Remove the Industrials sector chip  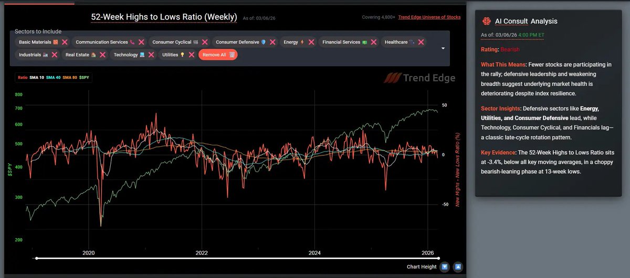pos(55,55)
